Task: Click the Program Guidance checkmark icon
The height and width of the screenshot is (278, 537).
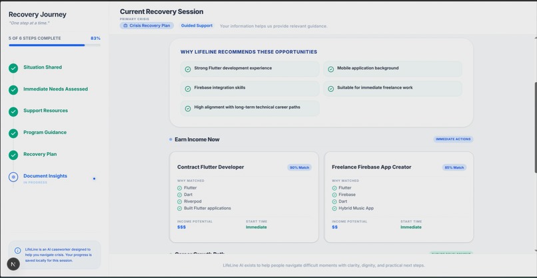Action: click(x=13, y=133)
